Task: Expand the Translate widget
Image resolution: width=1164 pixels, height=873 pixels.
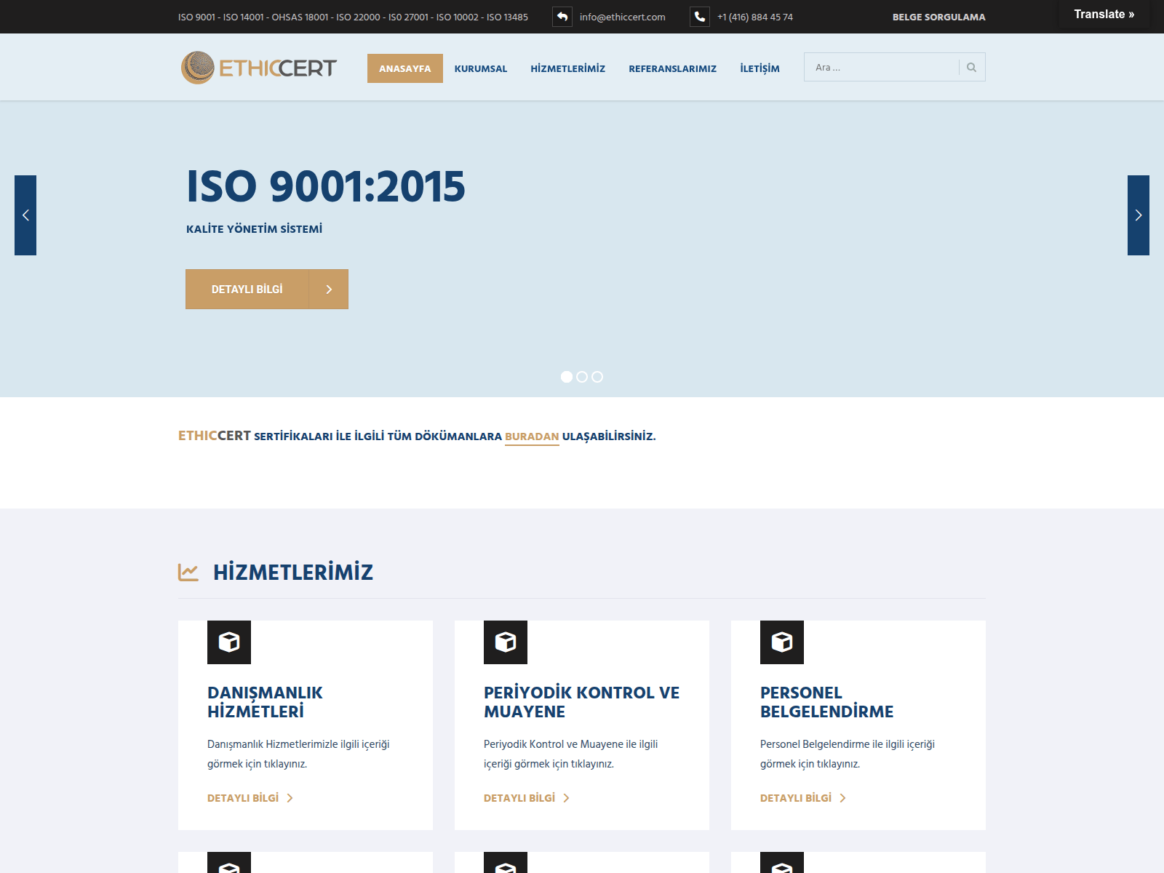Action: [1104, 15]
